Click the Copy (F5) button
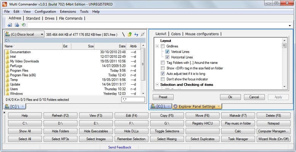296x152 pixels. pyautogui.click(x=167, y=116)
